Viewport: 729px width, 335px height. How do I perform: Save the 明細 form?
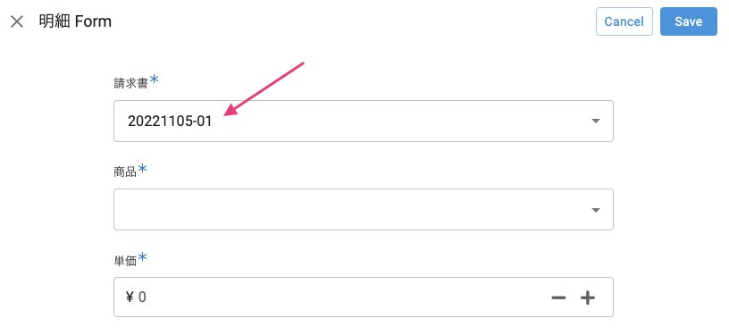pyautogui.click(x=689, y=21)
